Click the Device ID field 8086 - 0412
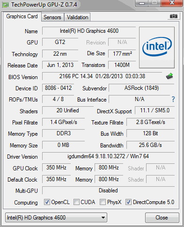The width and height of the screenshot is (184, 227). [x=58, y=88]
